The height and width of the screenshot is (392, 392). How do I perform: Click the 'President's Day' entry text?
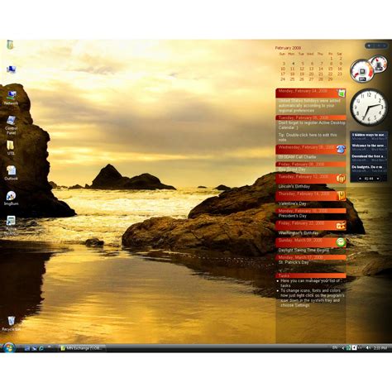click(292, 216)
